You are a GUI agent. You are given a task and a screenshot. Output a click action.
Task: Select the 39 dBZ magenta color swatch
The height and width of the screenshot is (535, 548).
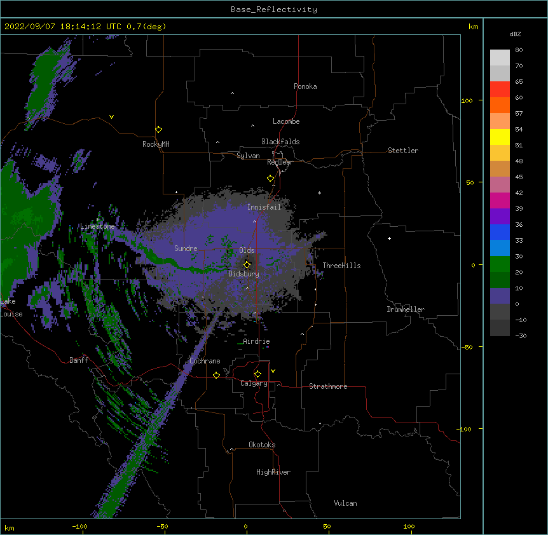[500, 200]
